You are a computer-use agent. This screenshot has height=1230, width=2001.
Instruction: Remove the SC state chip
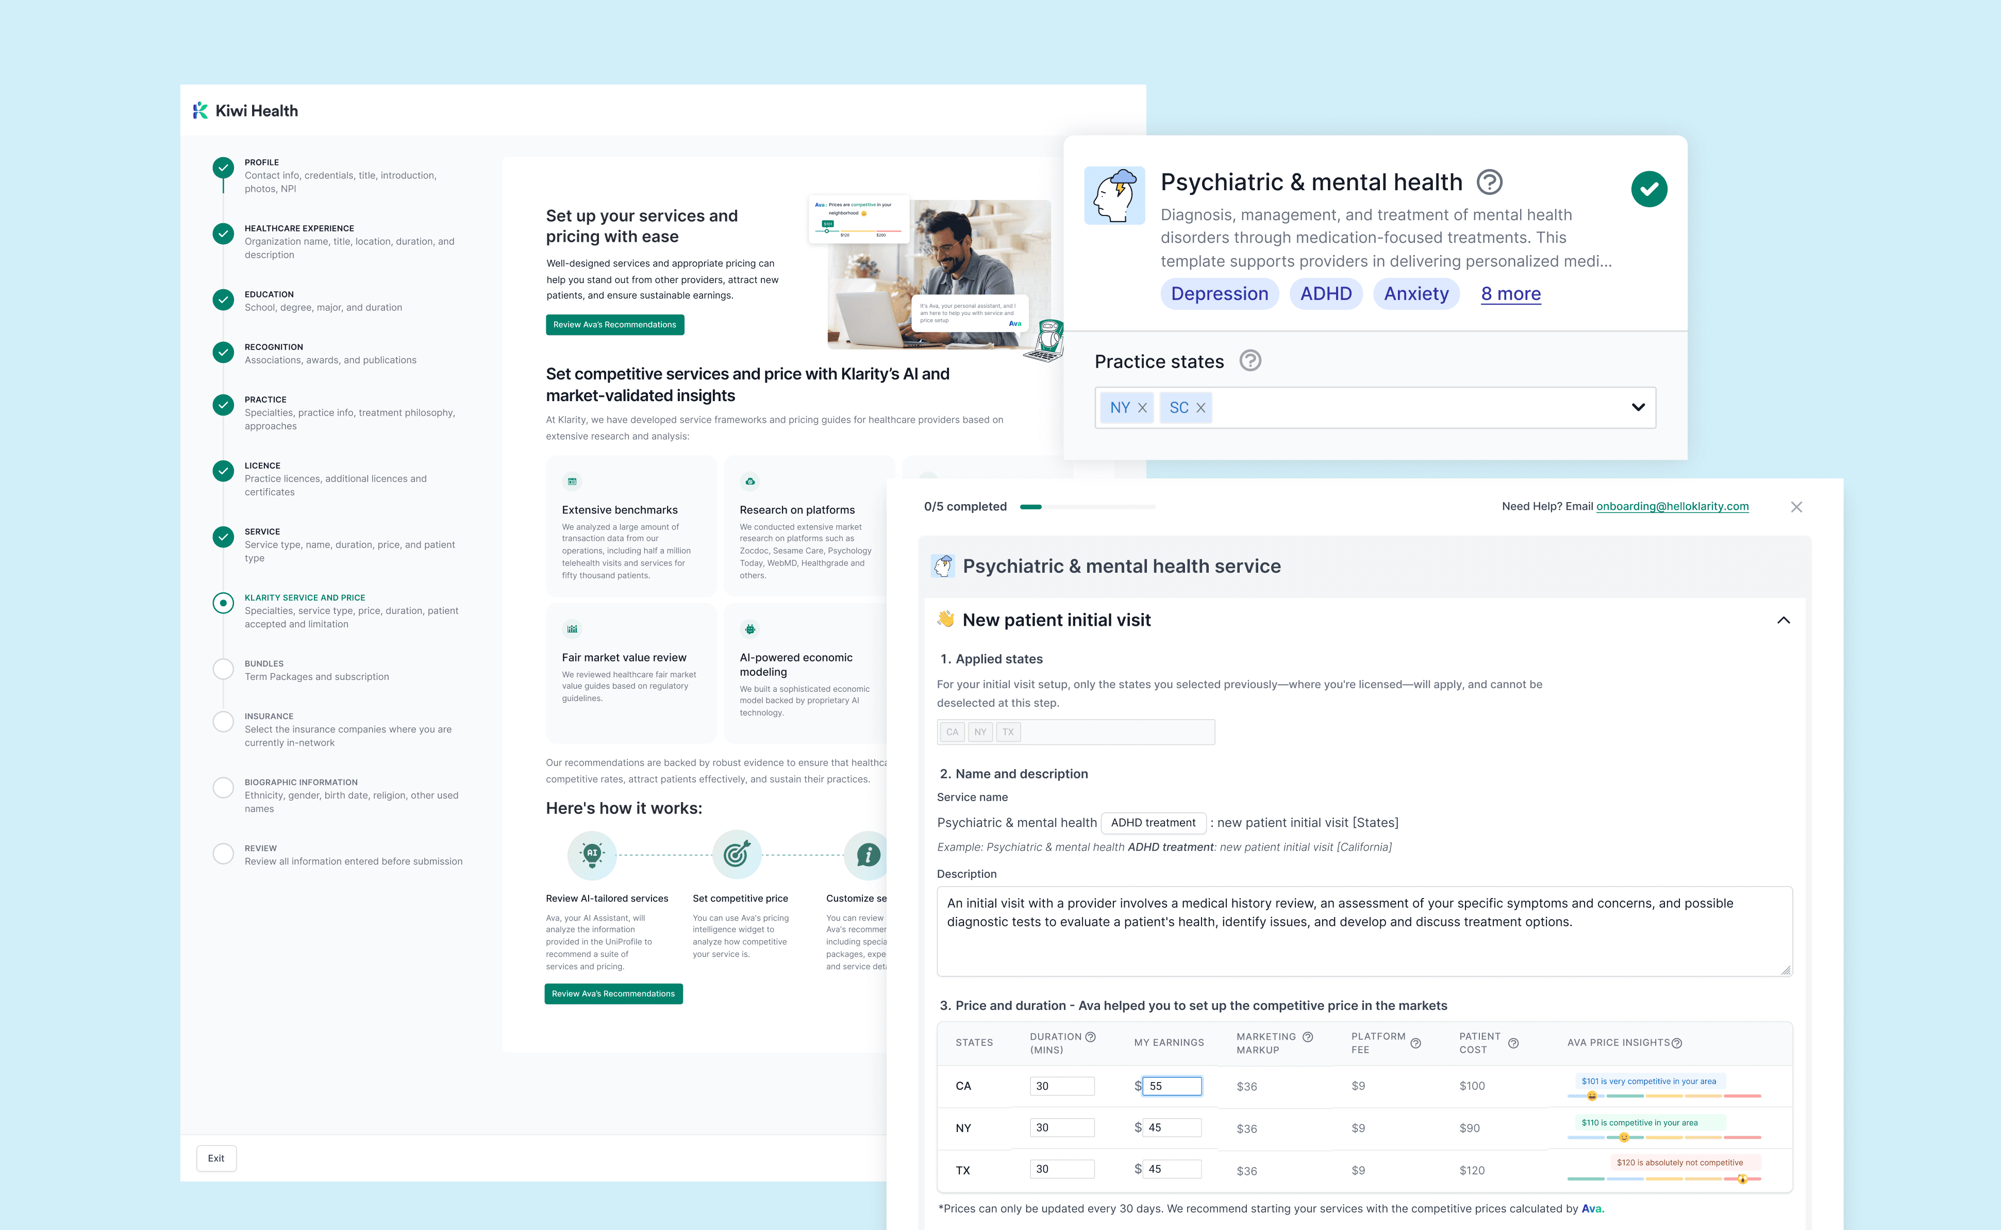[x=1200, y=408]
